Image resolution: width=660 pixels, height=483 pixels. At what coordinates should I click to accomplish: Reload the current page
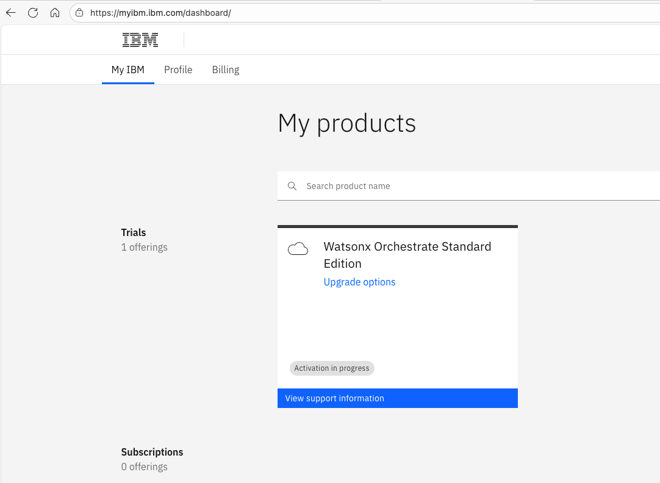tap(33, 13)
